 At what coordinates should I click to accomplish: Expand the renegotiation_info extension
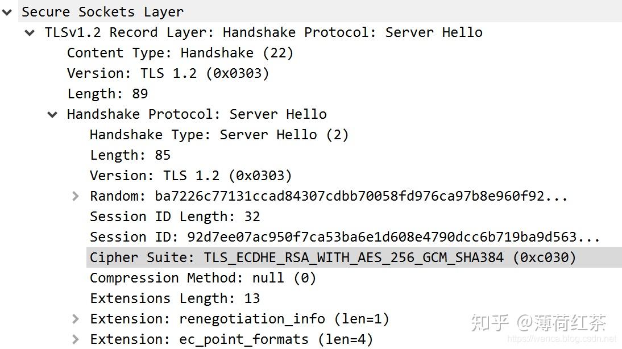(x=75, y=318)
